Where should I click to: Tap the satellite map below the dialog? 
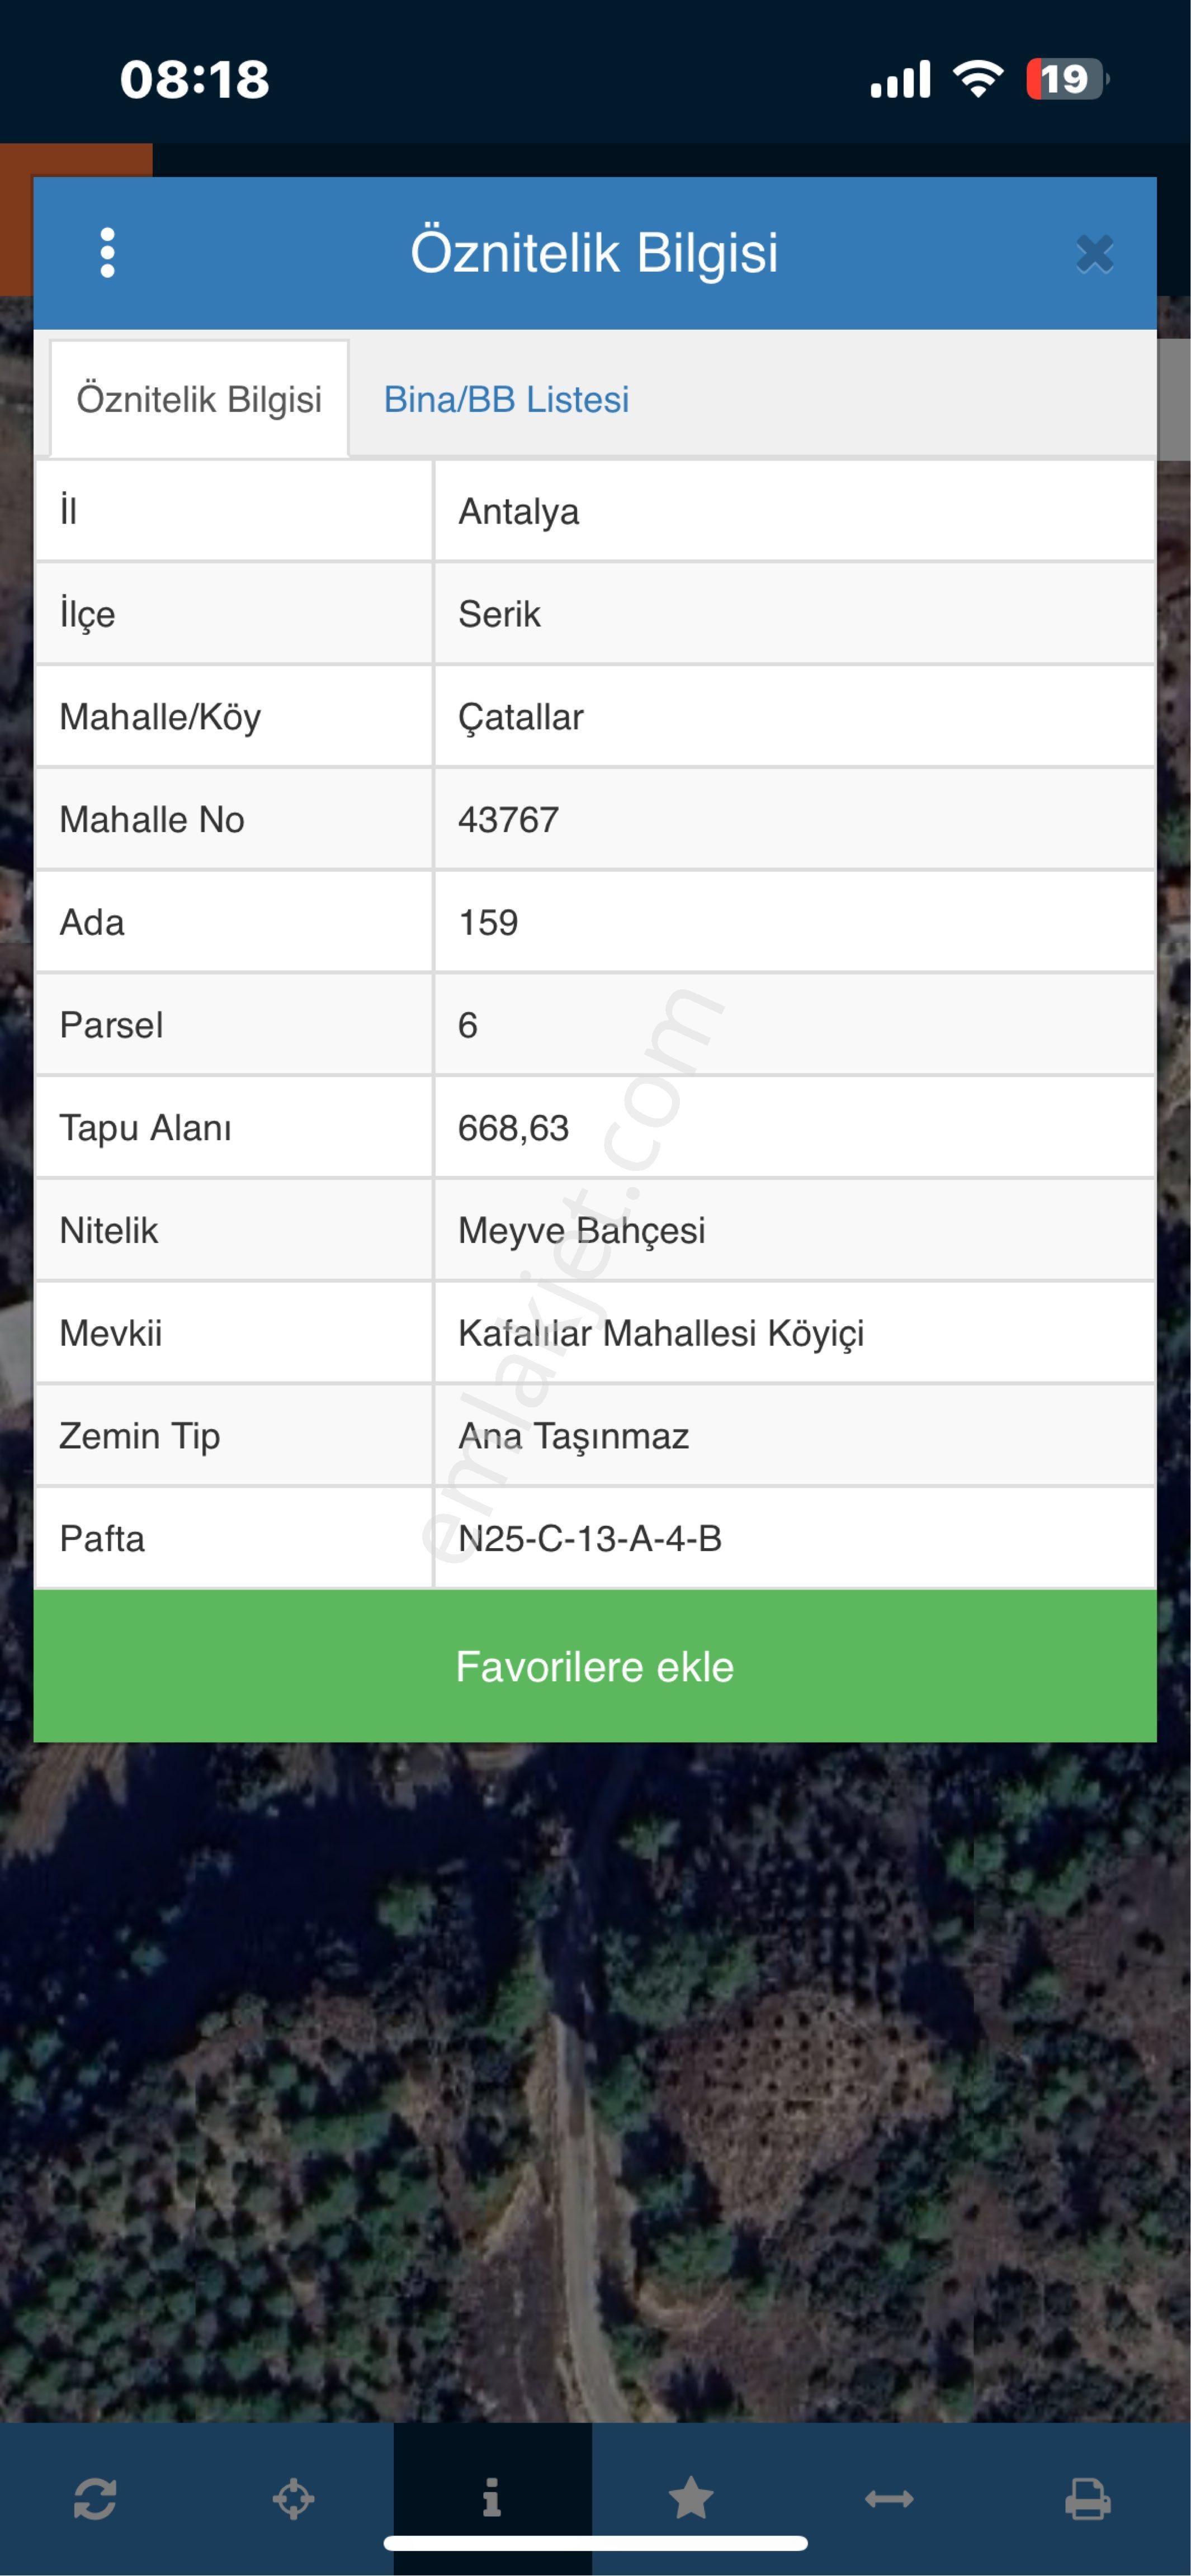(595, 2080)
